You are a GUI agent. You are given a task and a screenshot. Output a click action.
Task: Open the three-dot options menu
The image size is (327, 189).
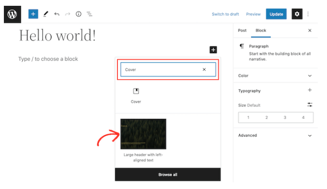coord(308,14)
